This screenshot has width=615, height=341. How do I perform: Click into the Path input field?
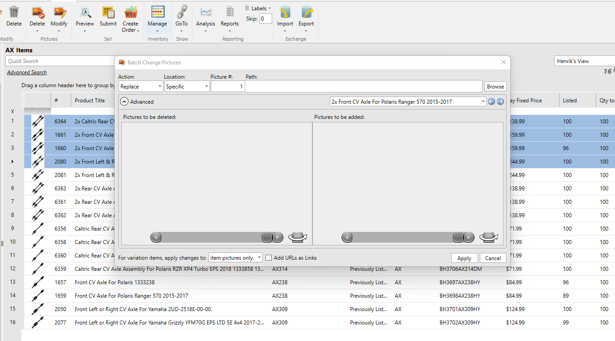point(363,87)
